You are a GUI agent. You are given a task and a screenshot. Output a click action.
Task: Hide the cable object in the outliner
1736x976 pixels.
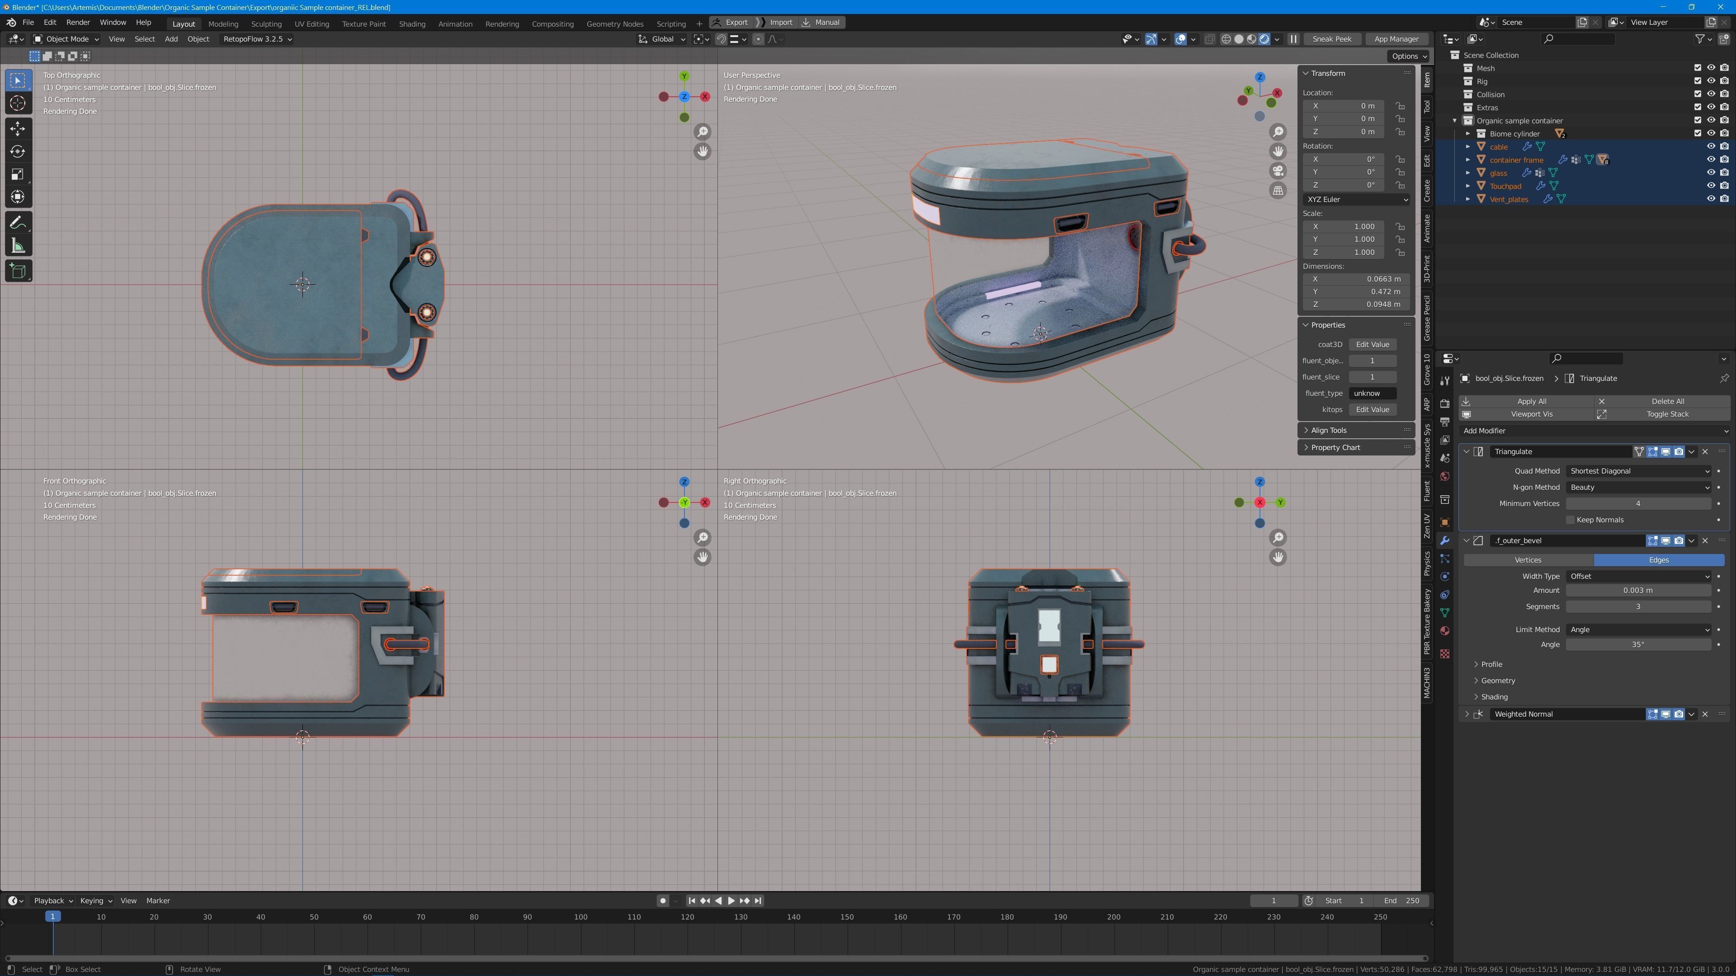(1710, 146)
